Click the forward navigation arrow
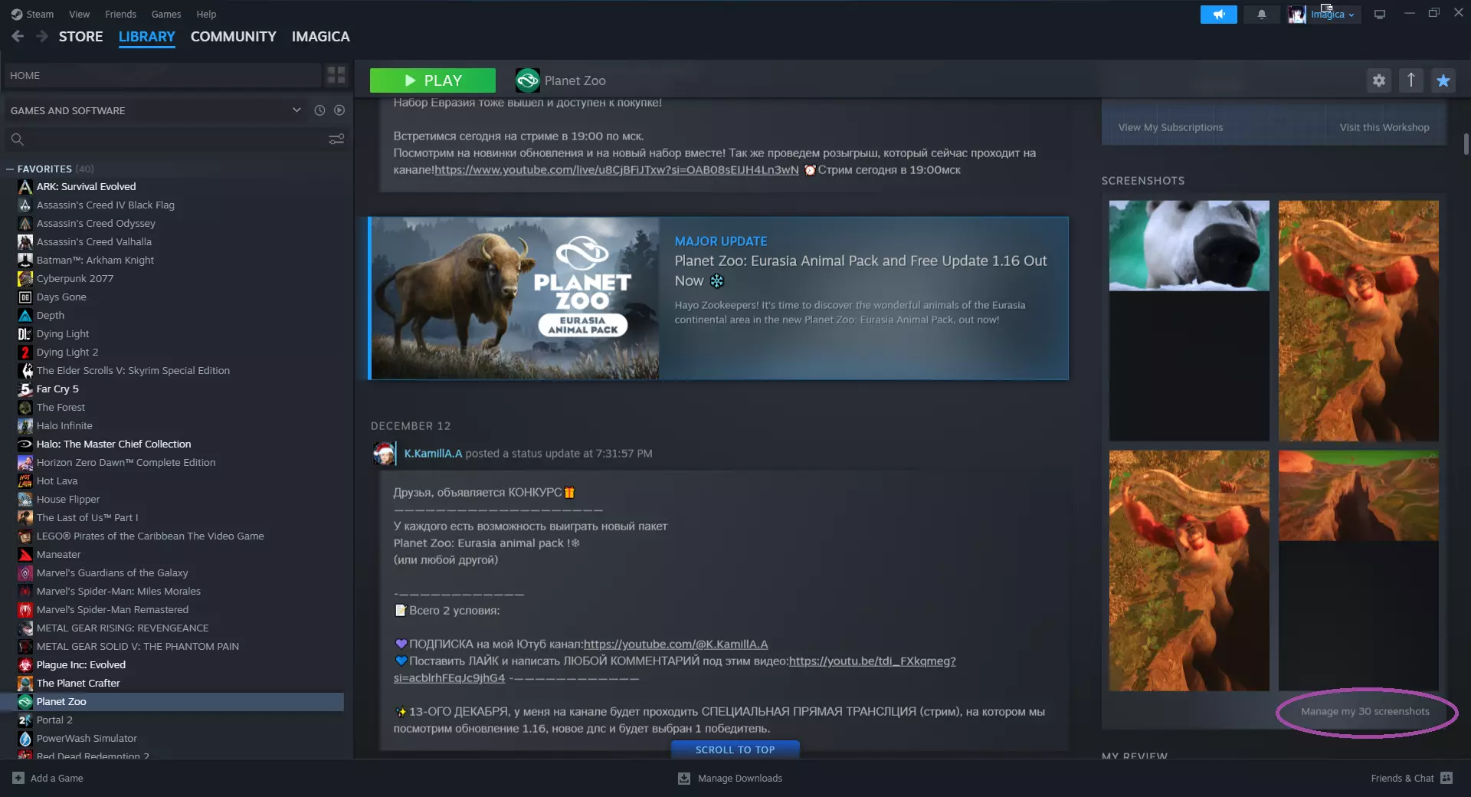Image resolution: width=1471 pixels, height=797 pixels. [x=42, y=36]
